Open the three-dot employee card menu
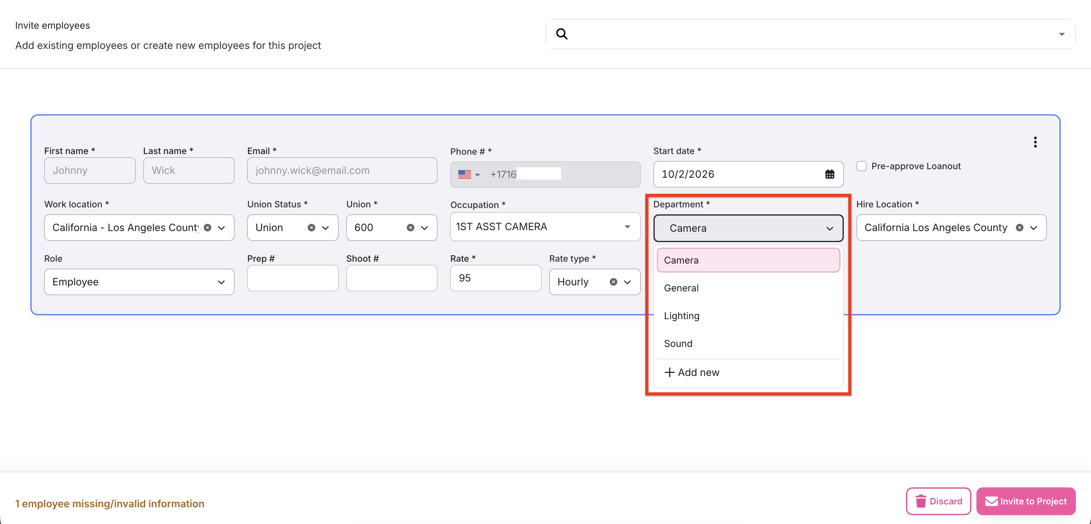1091x524 pixels. [1035, 142]
